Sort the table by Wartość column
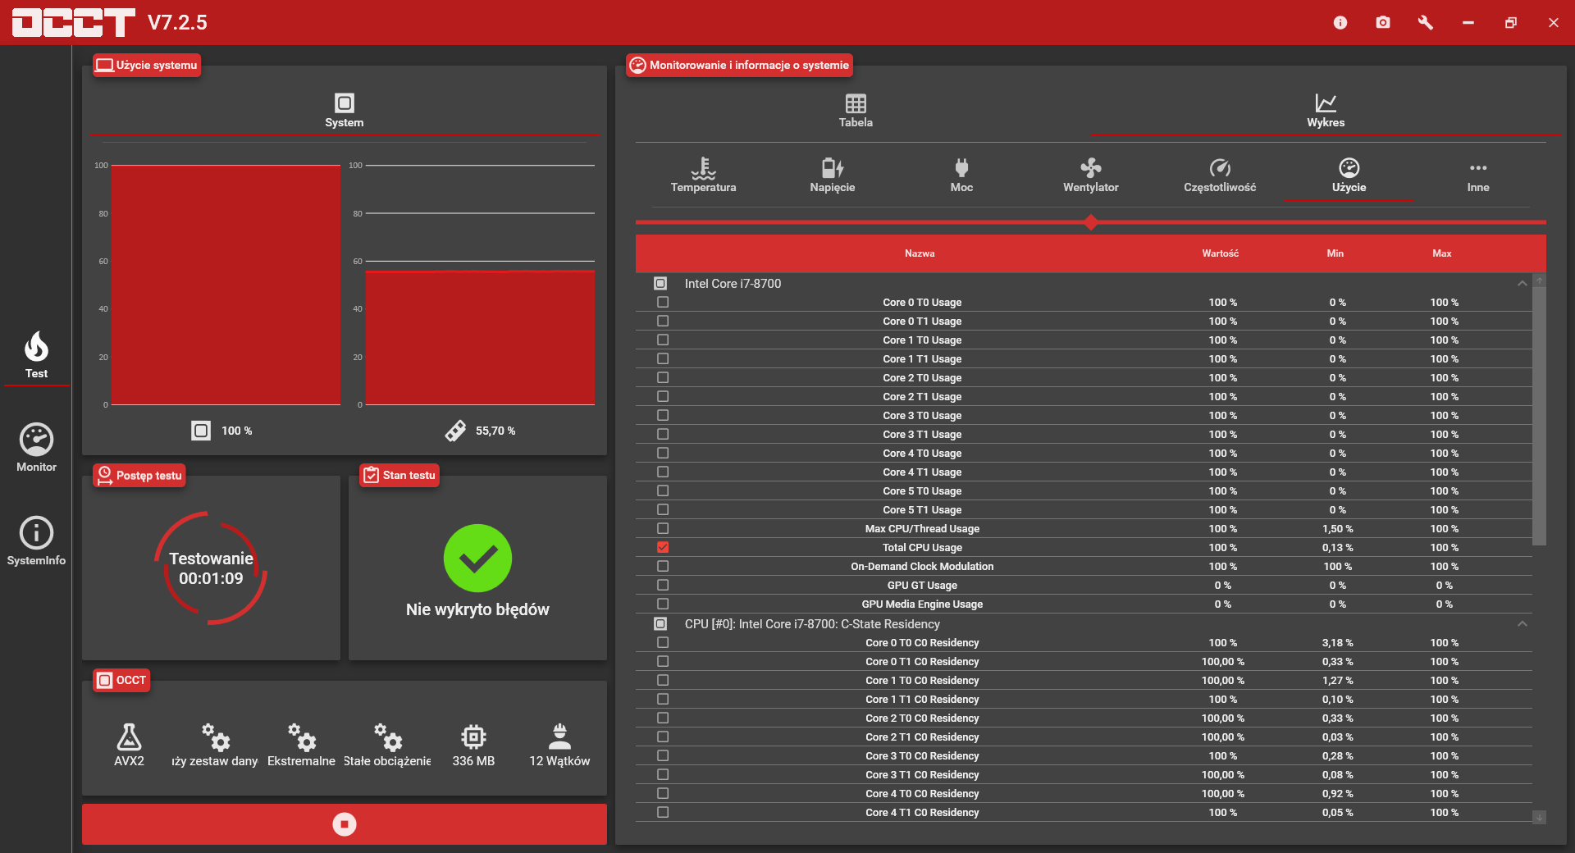 point(1221,253)
